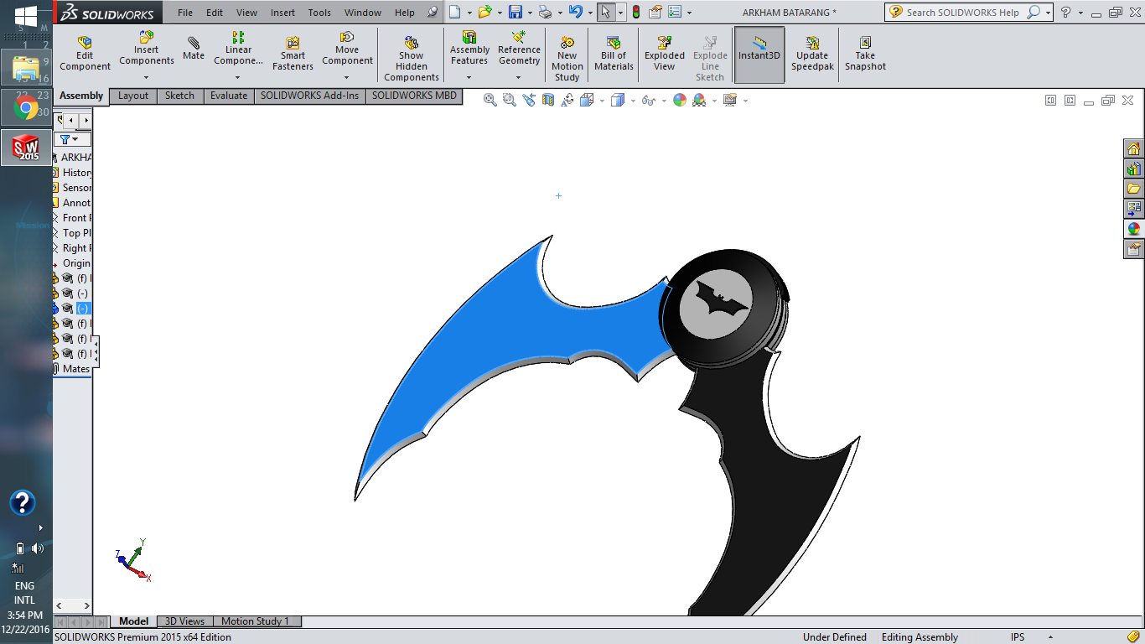
Task: Open the Edit menu
Action: [x=215, y=13]
